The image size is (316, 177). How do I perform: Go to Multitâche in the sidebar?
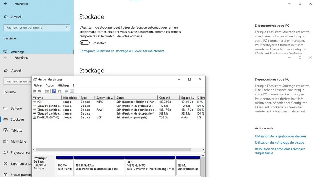point(18,142)
